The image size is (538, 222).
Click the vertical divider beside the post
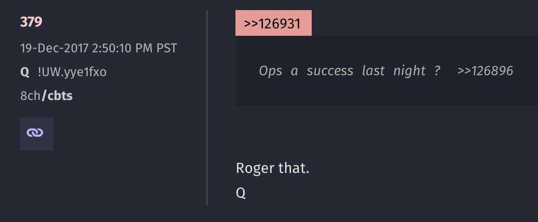click(x=207, y=108)
